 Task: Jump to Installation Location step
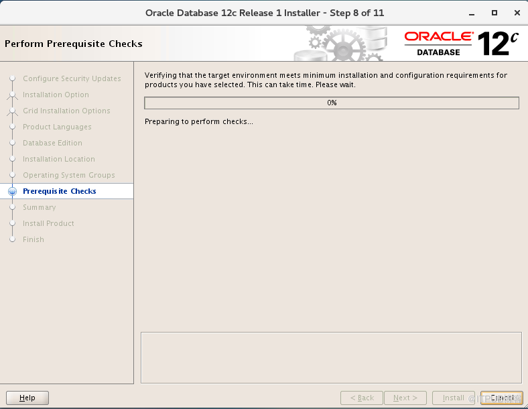pyautogui.click(x=58, y=159)
